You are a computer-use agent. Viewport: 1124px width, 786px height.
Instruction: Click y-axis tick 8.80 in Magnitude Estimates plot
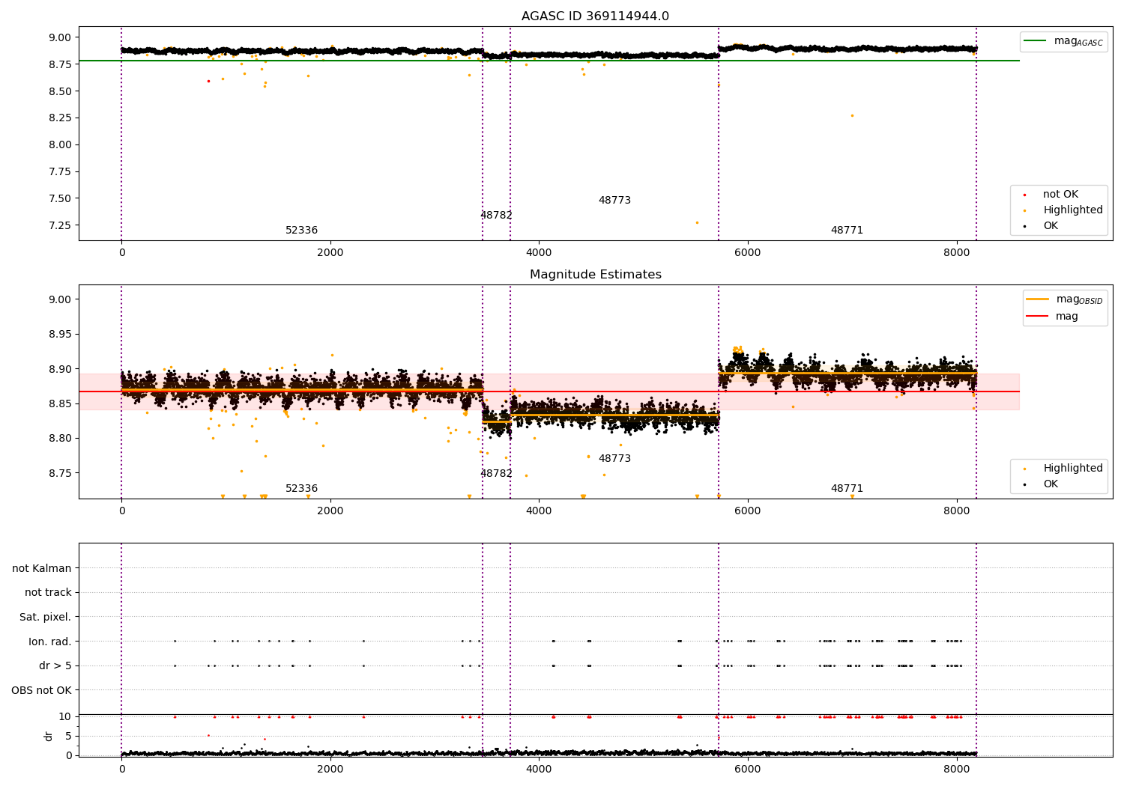pos(60,439)
